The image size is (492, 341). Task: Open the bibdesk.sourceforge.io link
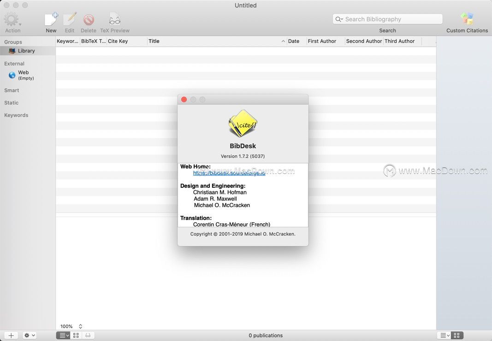(x=229, y=173)
